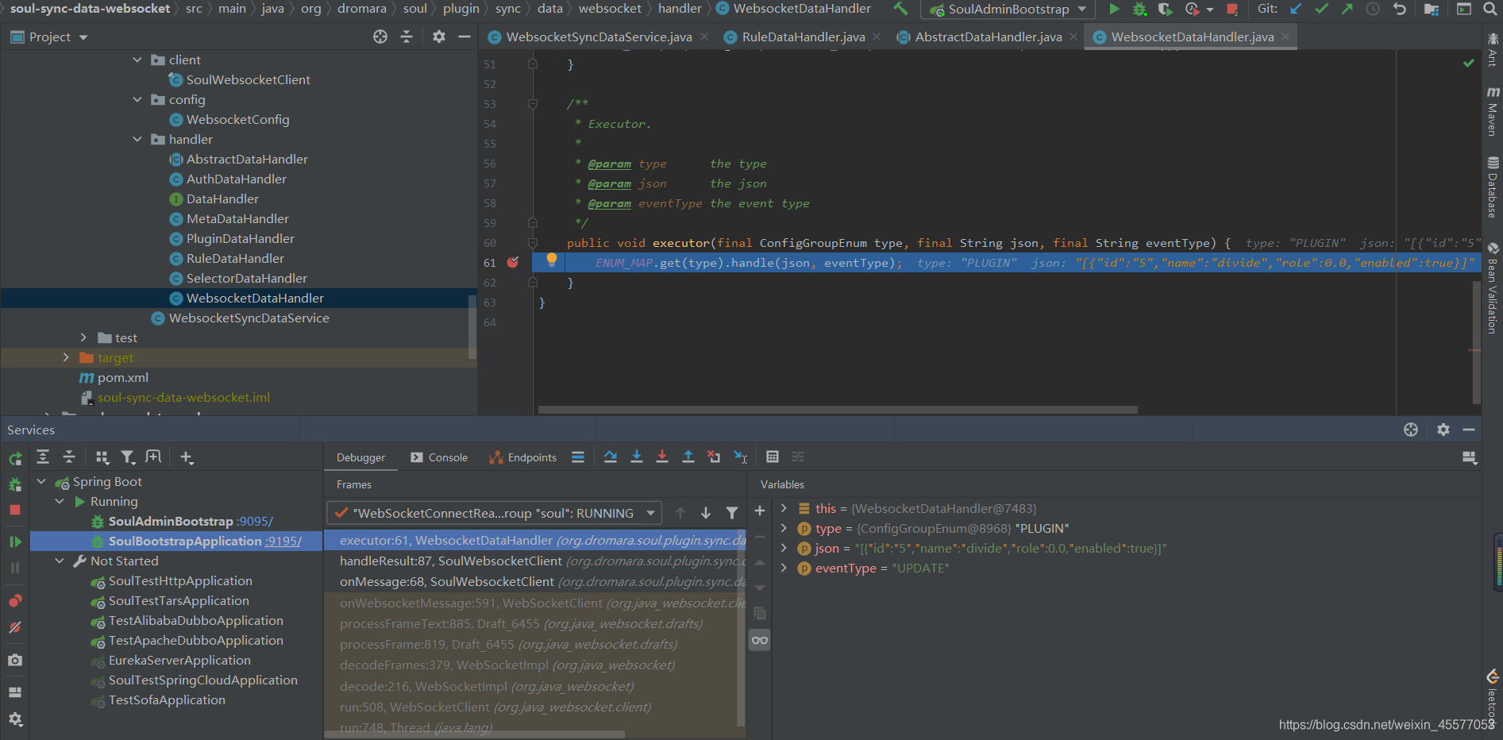Collapse Spring Boot services node
Screen dimensions: 1503x740
[41, 481]
